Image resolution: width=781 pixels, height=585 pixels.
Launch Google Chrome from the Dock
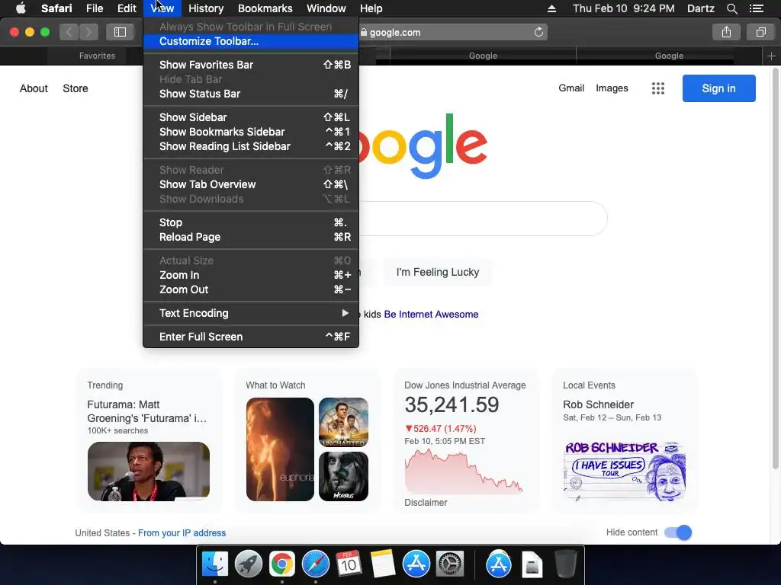click(x=282, y=564)
